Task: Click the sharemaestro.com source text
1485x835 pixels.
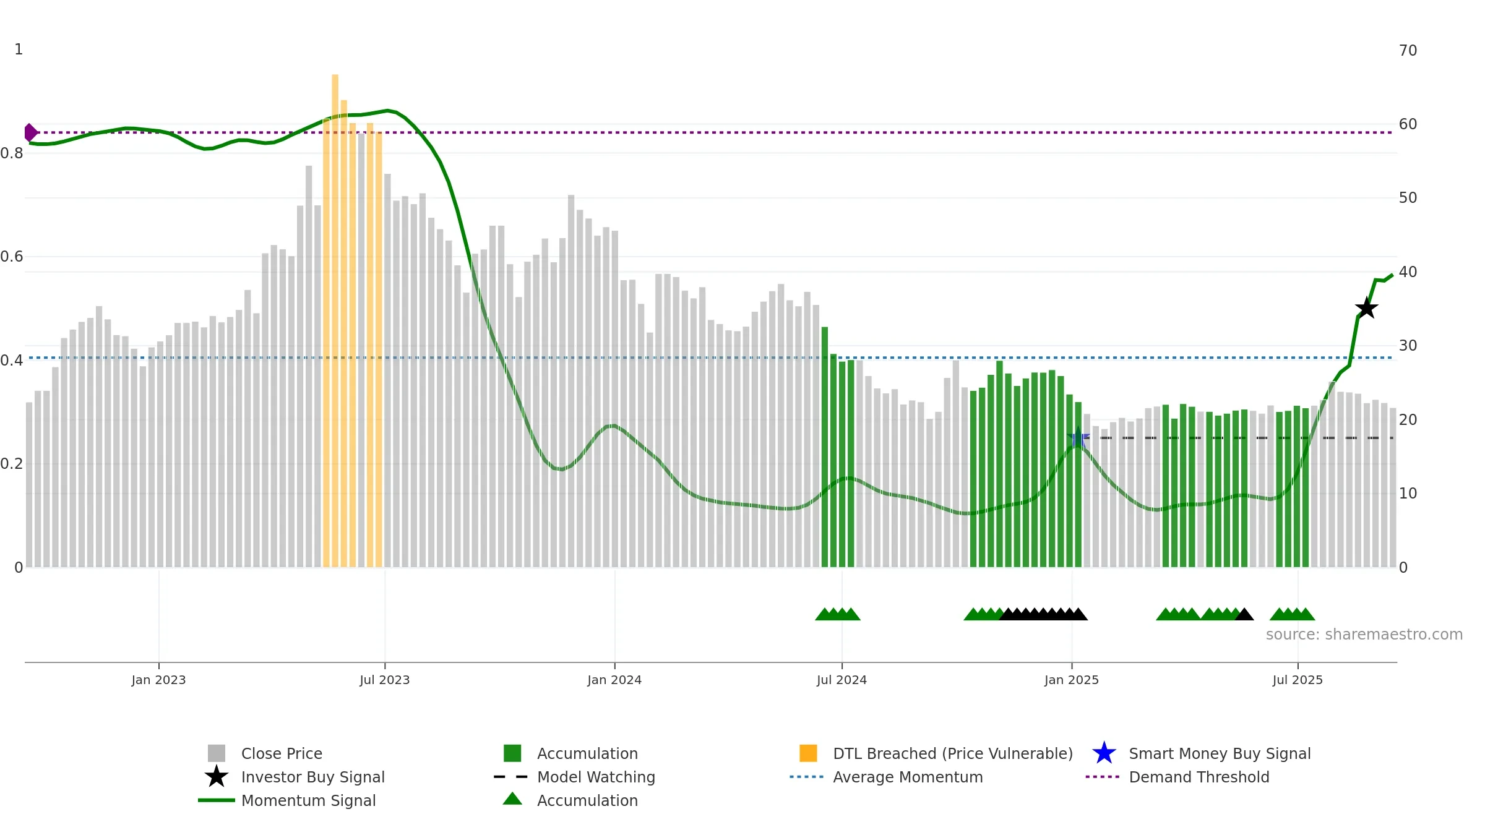Action: click(1364, 635)
